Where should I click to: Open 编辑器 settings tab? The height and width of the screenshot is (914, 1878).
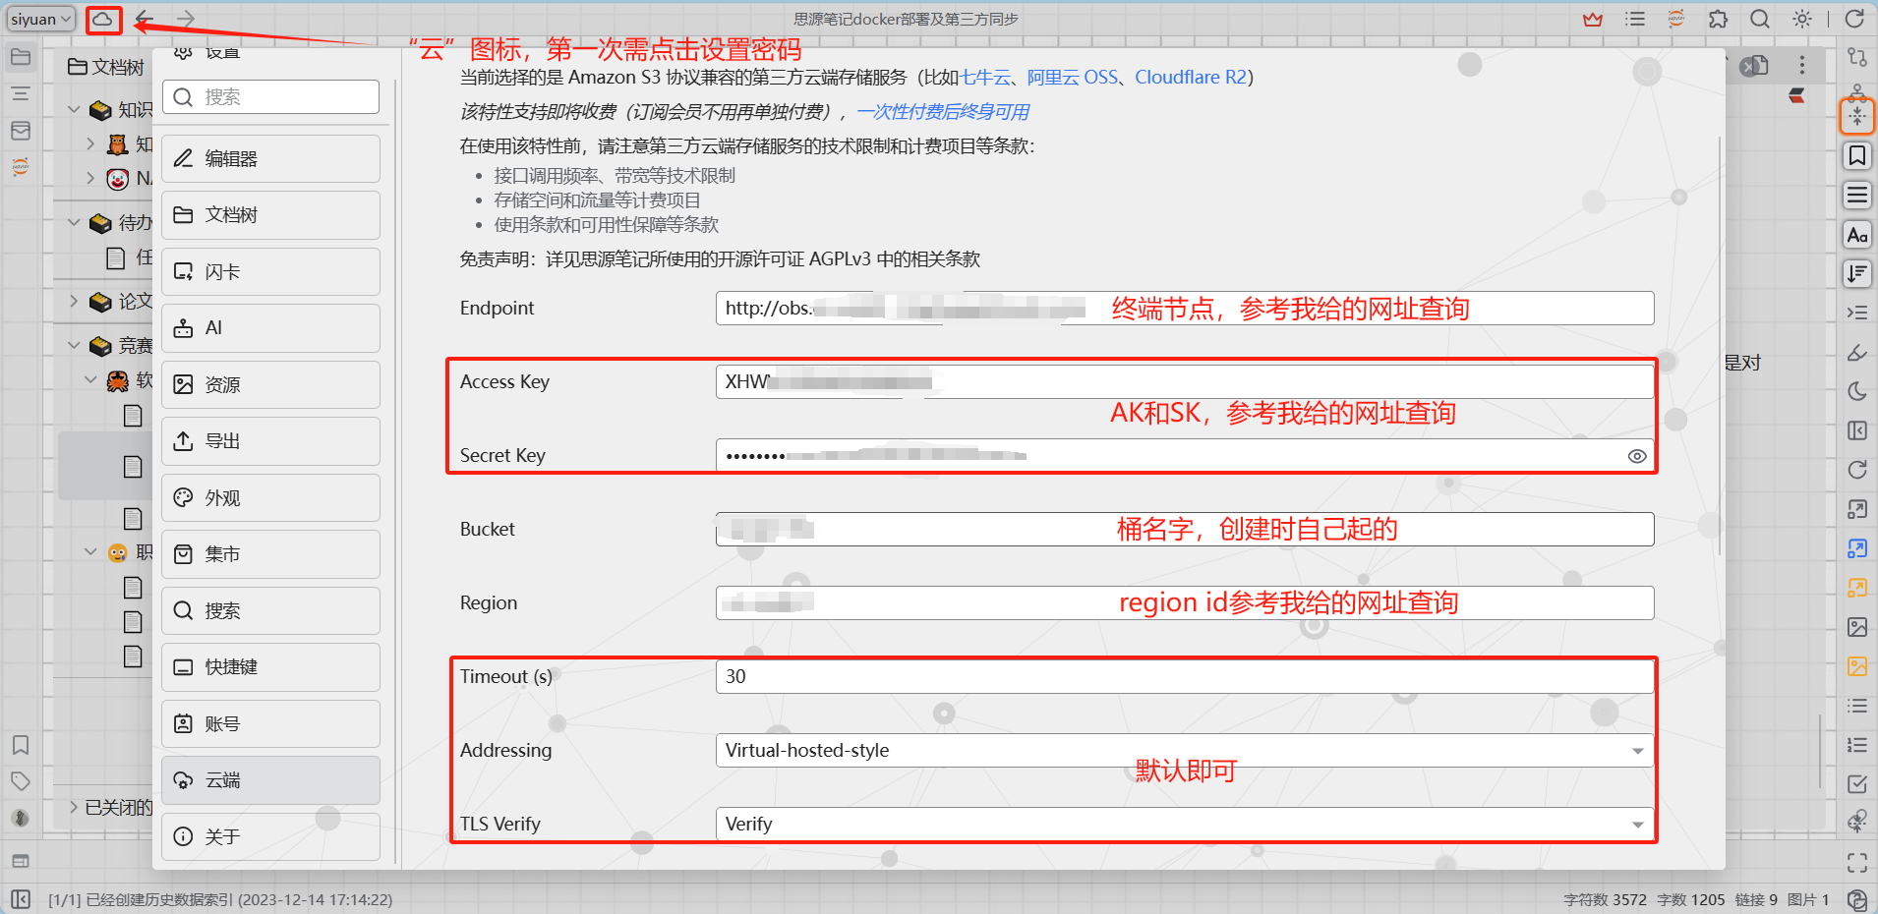(271, 158)
